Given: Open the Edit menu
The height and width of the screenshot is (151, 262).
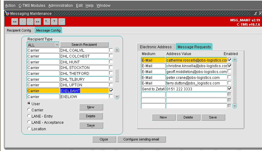Looking at the screenshot, I should click(79, 6).
